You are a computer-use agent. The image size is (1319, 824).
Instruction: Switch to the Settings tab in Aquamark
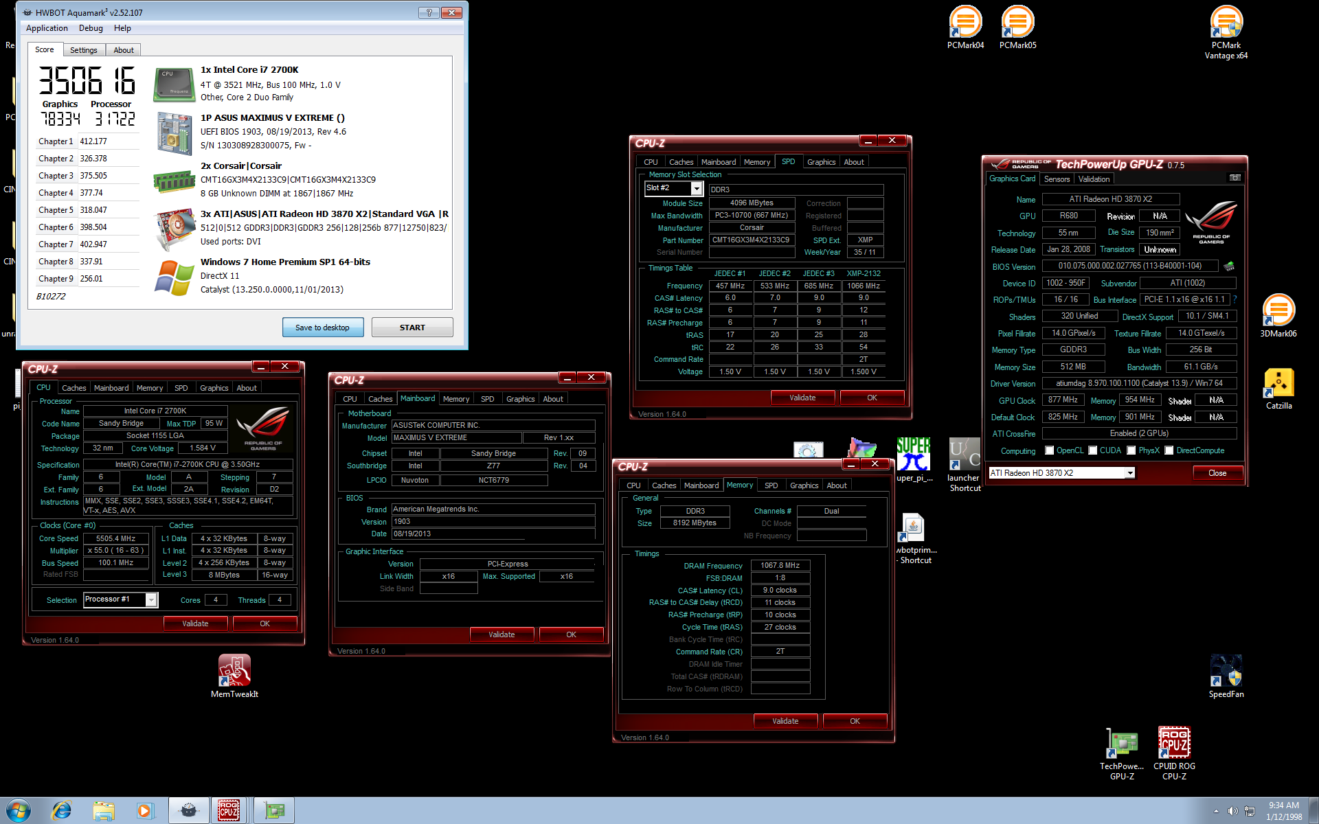pos(83,50)
